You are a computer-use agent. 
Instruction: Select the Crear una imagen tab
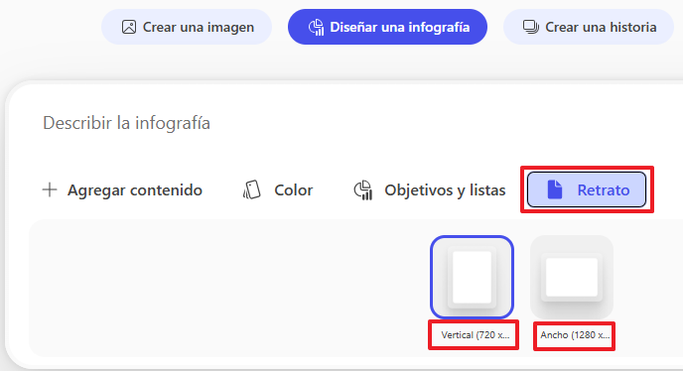click(x=187, y=27)
